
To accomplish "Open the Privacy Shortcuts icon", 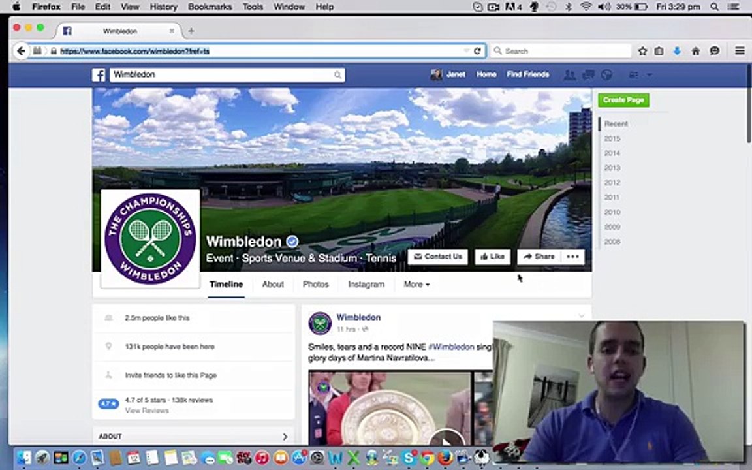I will click(x=634, y=75).
